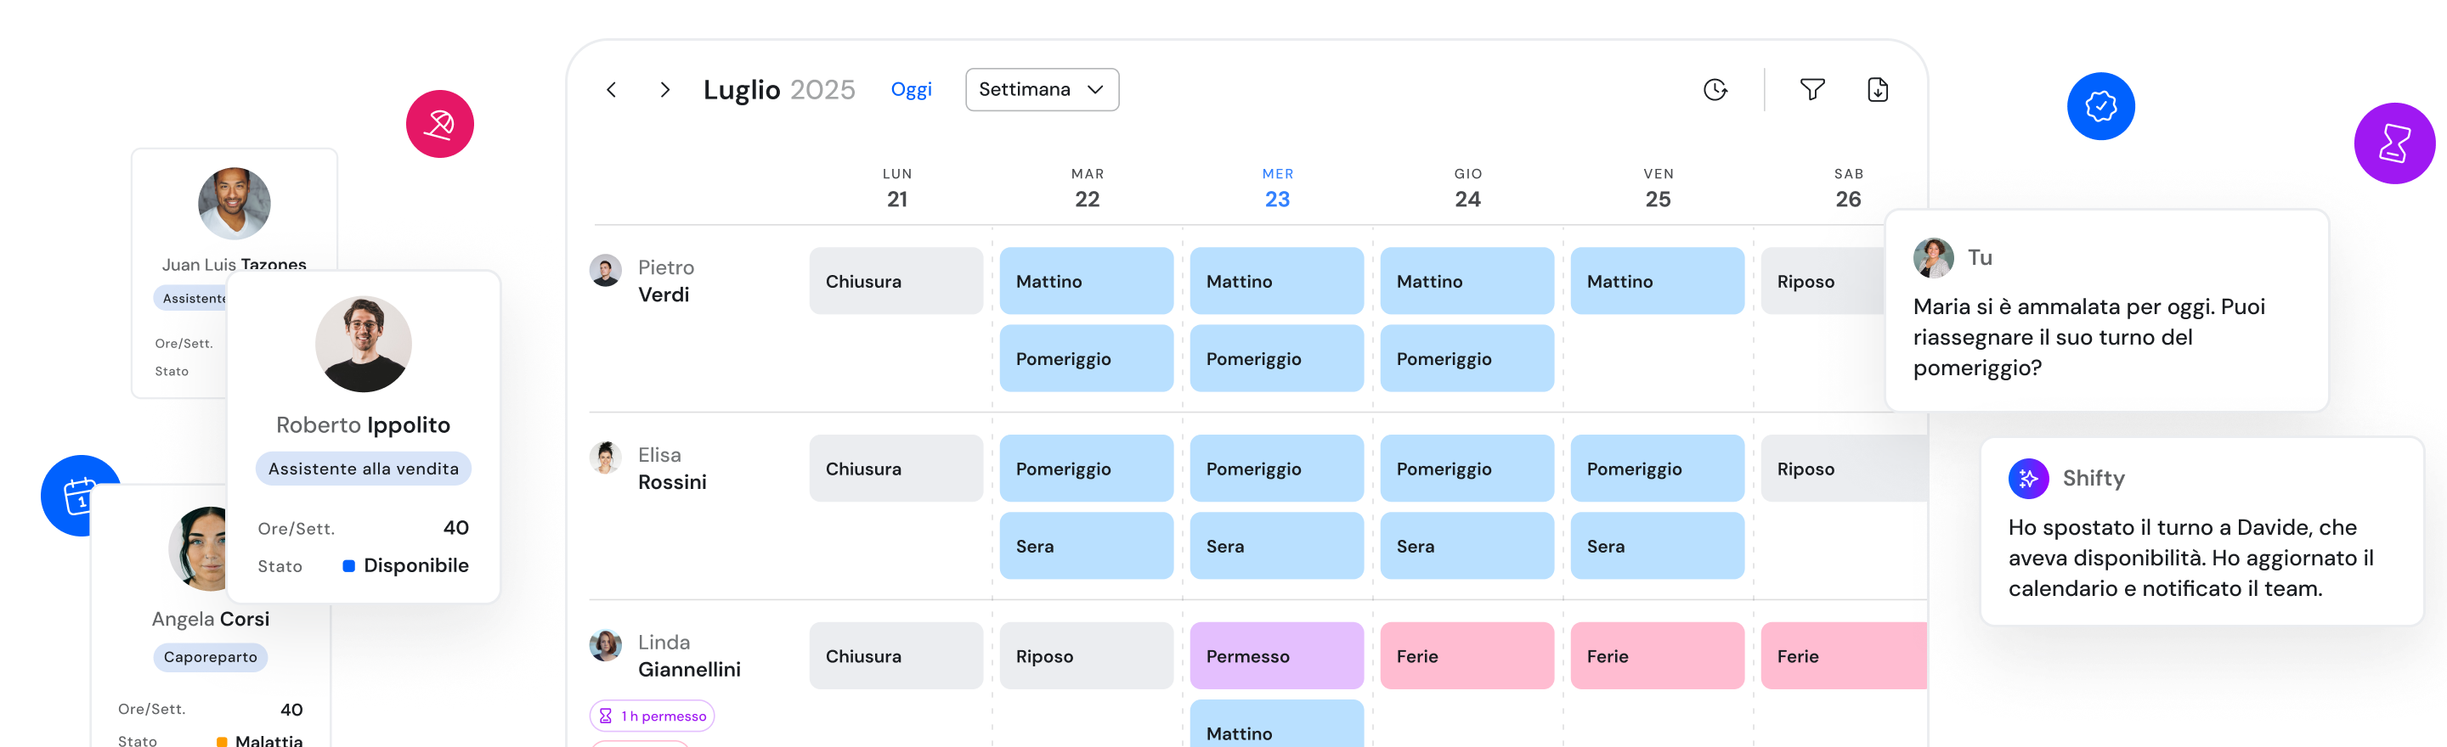This screenshot has width=2447, height=747.
Task: Click the export download file icon
Action: click(1877, 89)
